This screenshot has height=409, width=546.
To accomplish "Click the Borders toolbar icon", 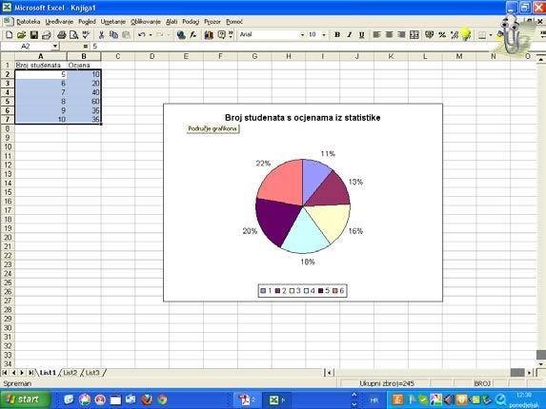I will pos(482,35).
